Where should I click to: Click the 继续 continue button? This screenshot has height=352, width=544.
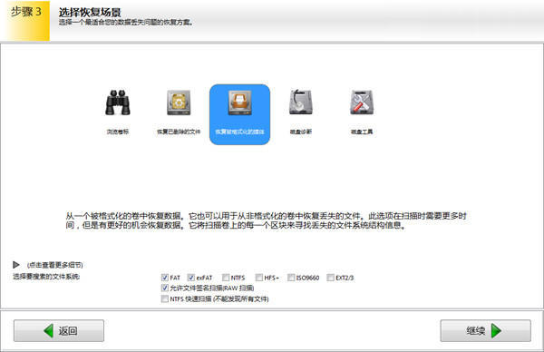pos(485,330)
